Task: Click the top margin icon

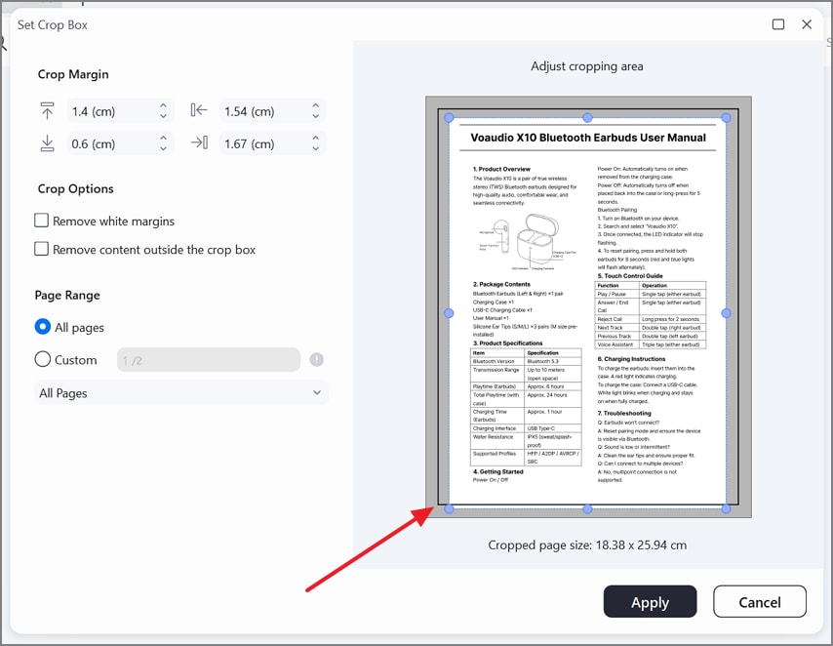Action: point(47,111)
